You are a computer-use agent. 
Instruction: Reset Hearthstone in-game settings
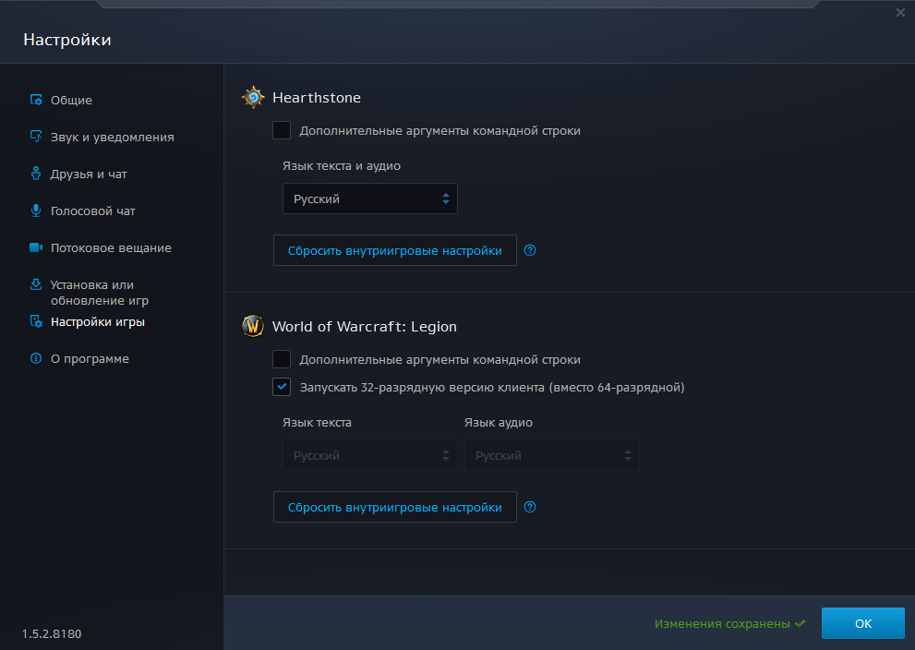(x=395, y=250)
